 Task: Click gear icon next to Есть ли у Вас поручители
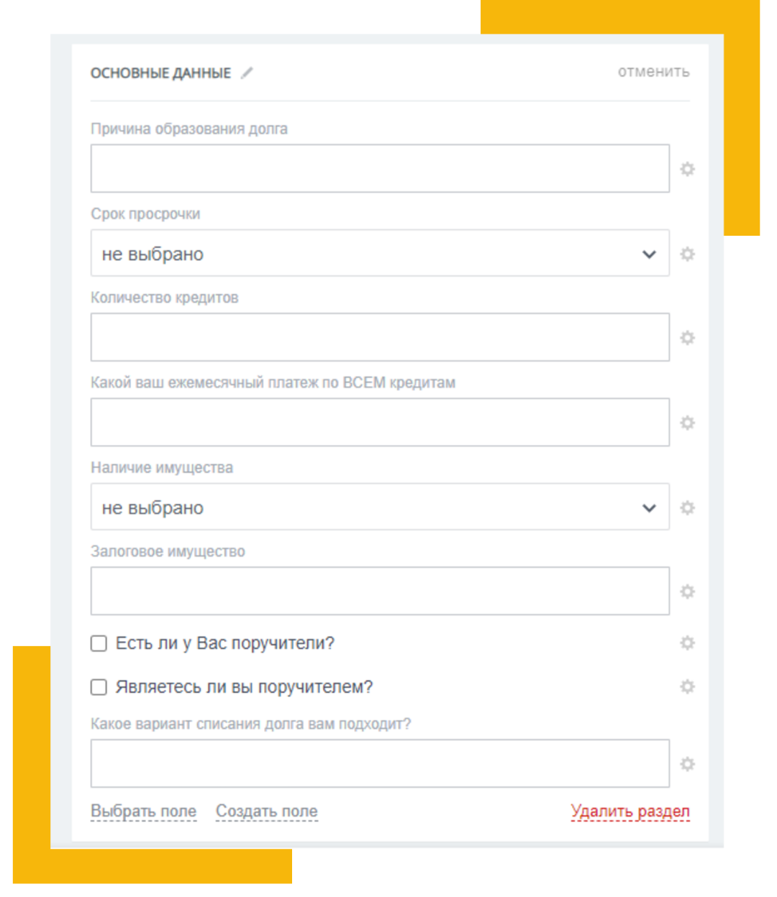[688, 643]
